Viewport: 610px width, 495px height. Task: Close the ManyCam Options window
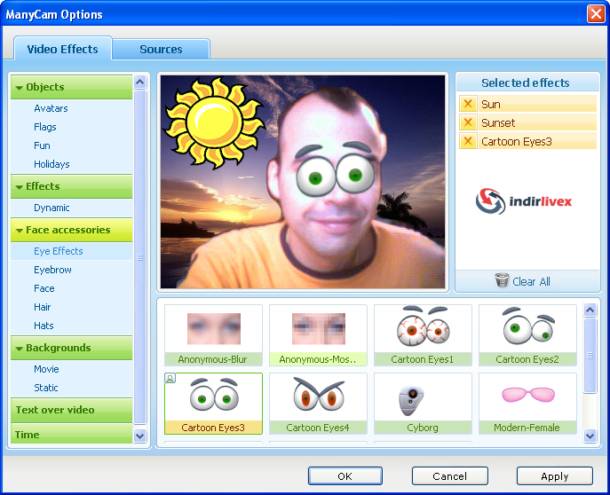[x=596, y=14]
